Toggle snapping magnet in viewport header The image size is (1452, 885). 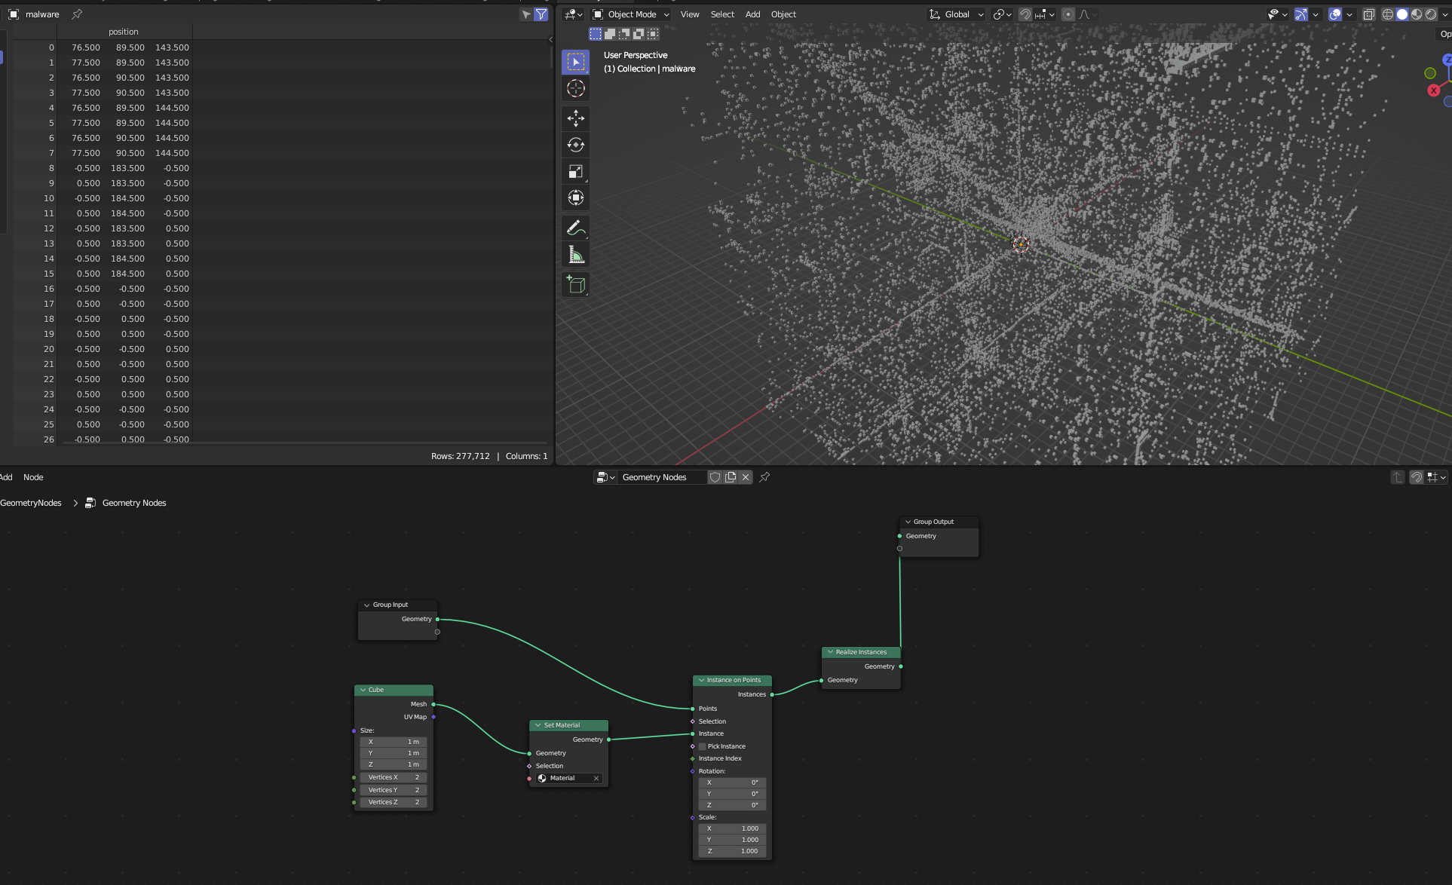pyautogui.click(x=1025, y=14)
